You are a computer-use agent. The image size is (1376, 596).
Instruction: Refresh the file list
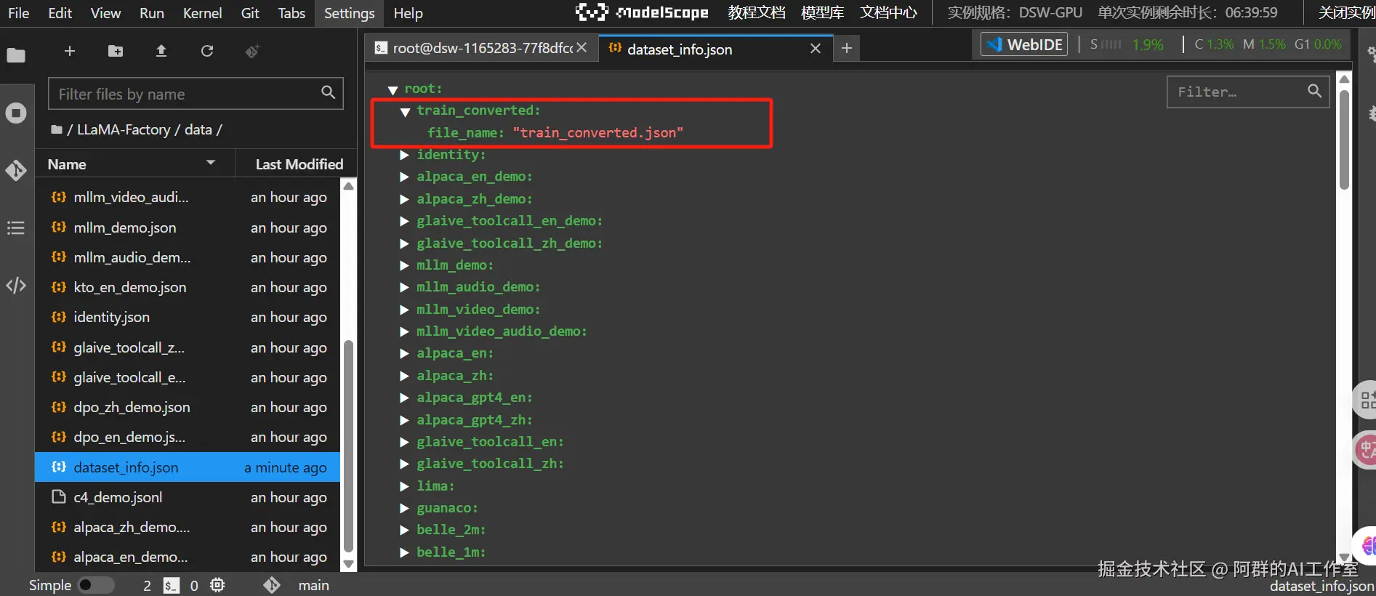(x=207, y=51)
